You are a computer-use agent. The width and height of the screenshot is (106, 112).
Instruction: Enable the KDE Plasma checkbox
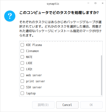tap(22, 45)
